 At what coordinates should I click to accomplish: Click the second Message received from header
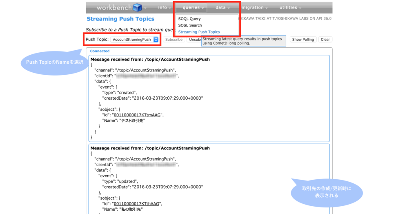[150, 148]
